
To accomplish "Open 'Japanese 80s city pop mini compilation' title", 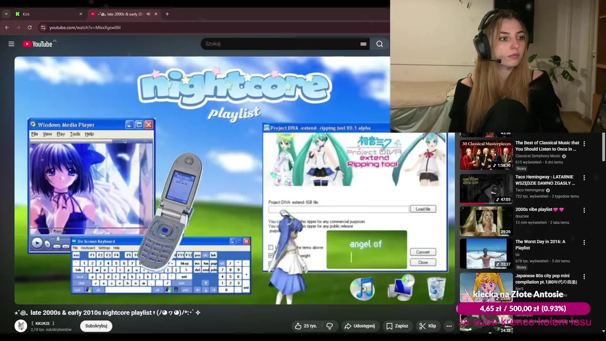I will click(x=546, y=278).
